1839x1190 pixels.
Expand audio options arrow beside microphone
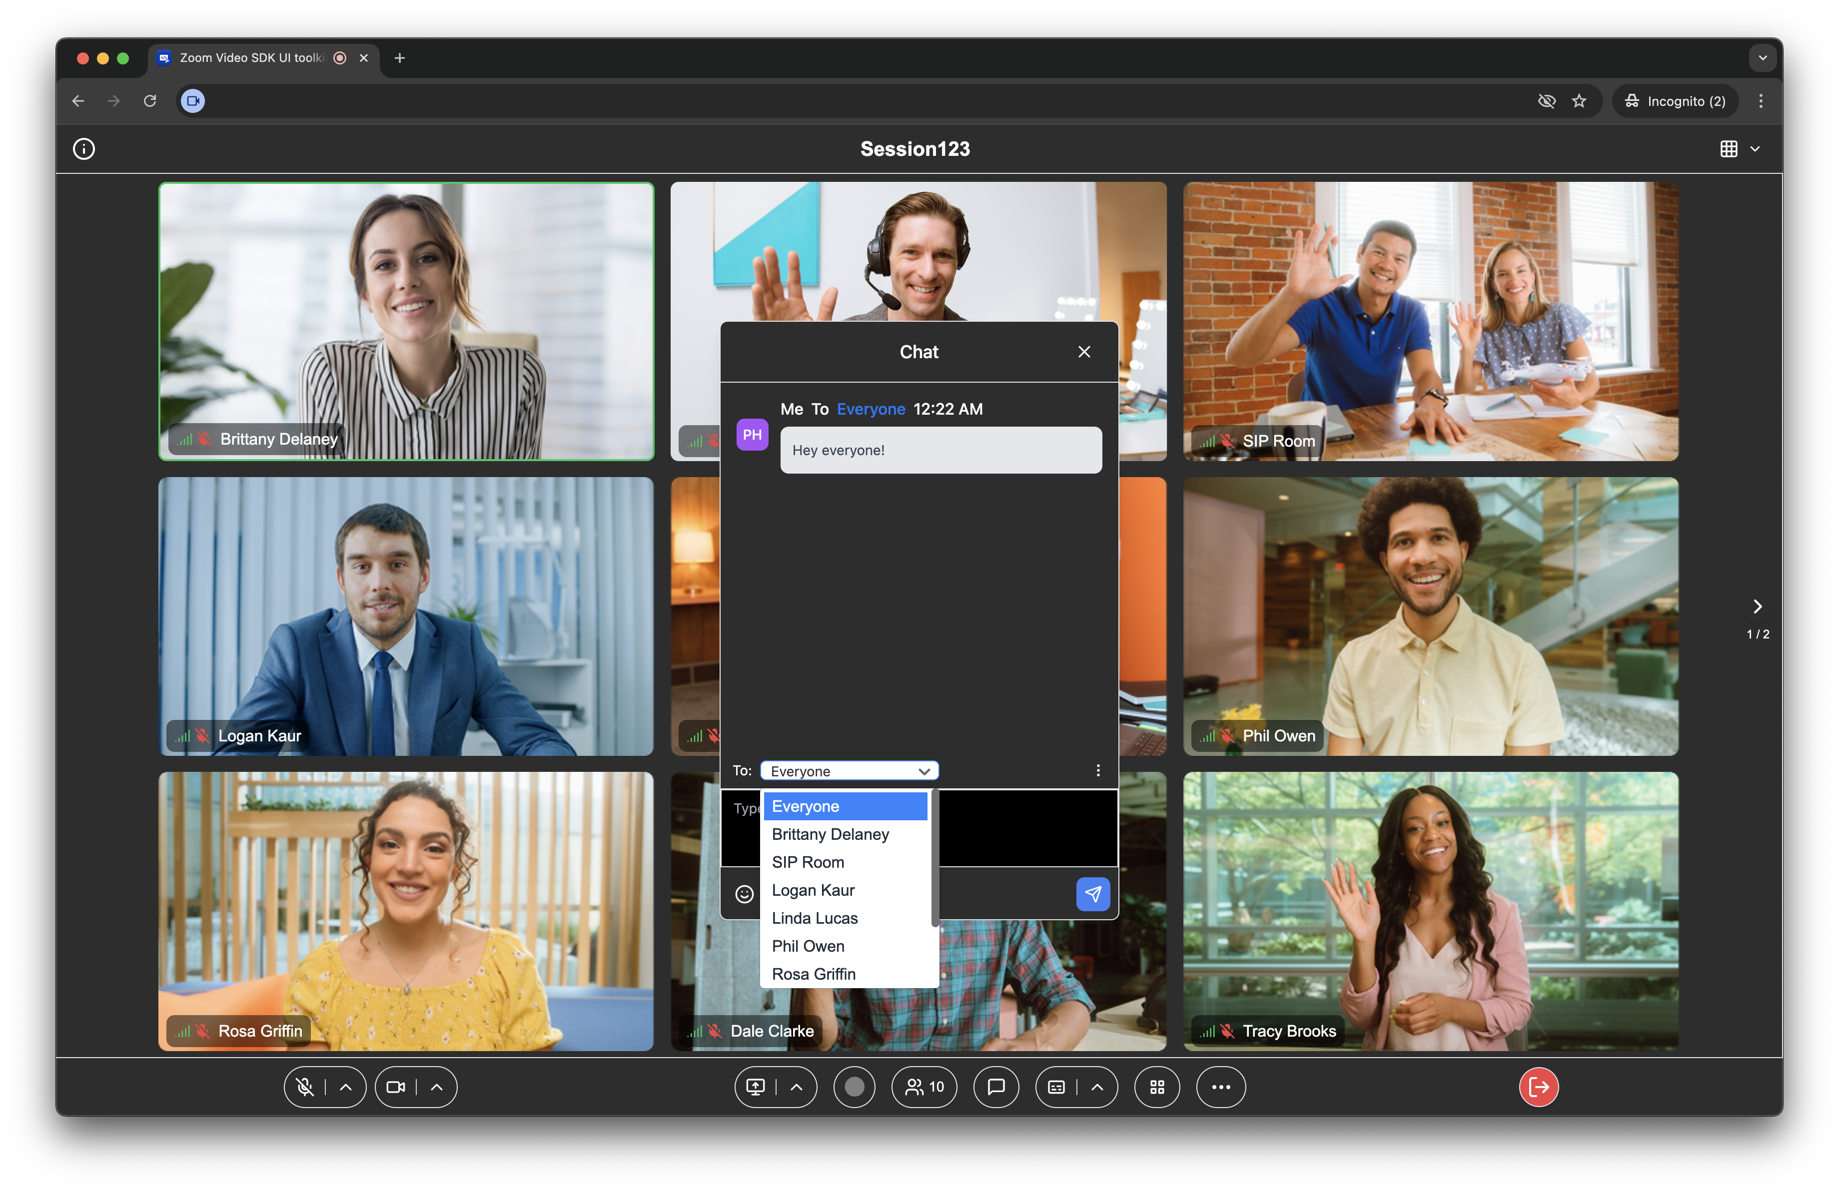[346, 1087]
